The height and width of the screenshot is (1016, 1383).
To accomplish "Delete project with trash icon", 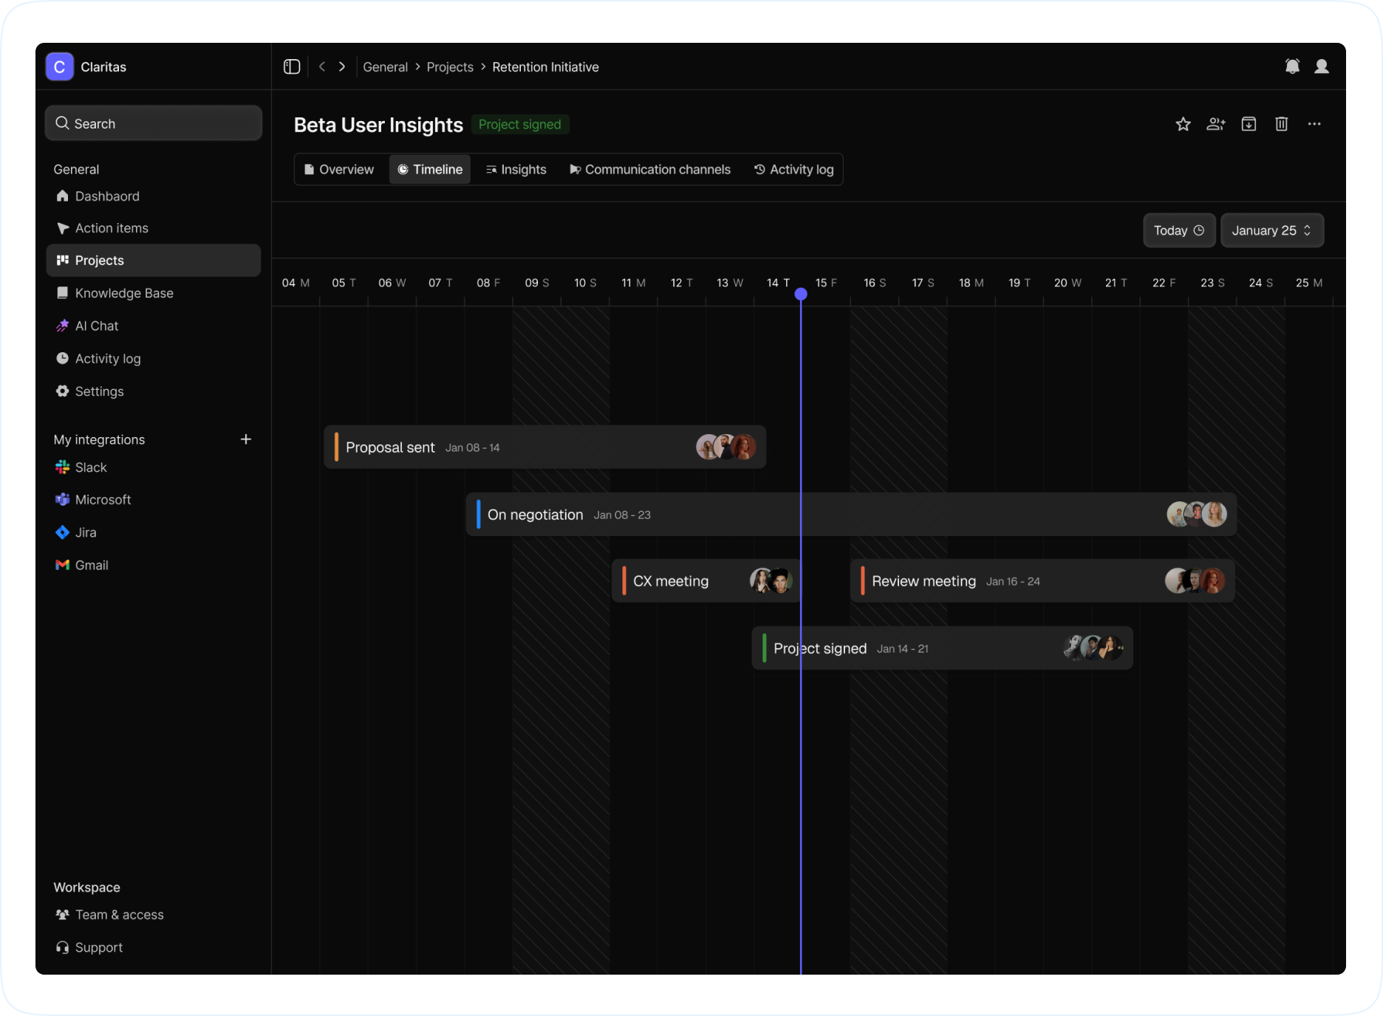I will [x=1282, y=124].
